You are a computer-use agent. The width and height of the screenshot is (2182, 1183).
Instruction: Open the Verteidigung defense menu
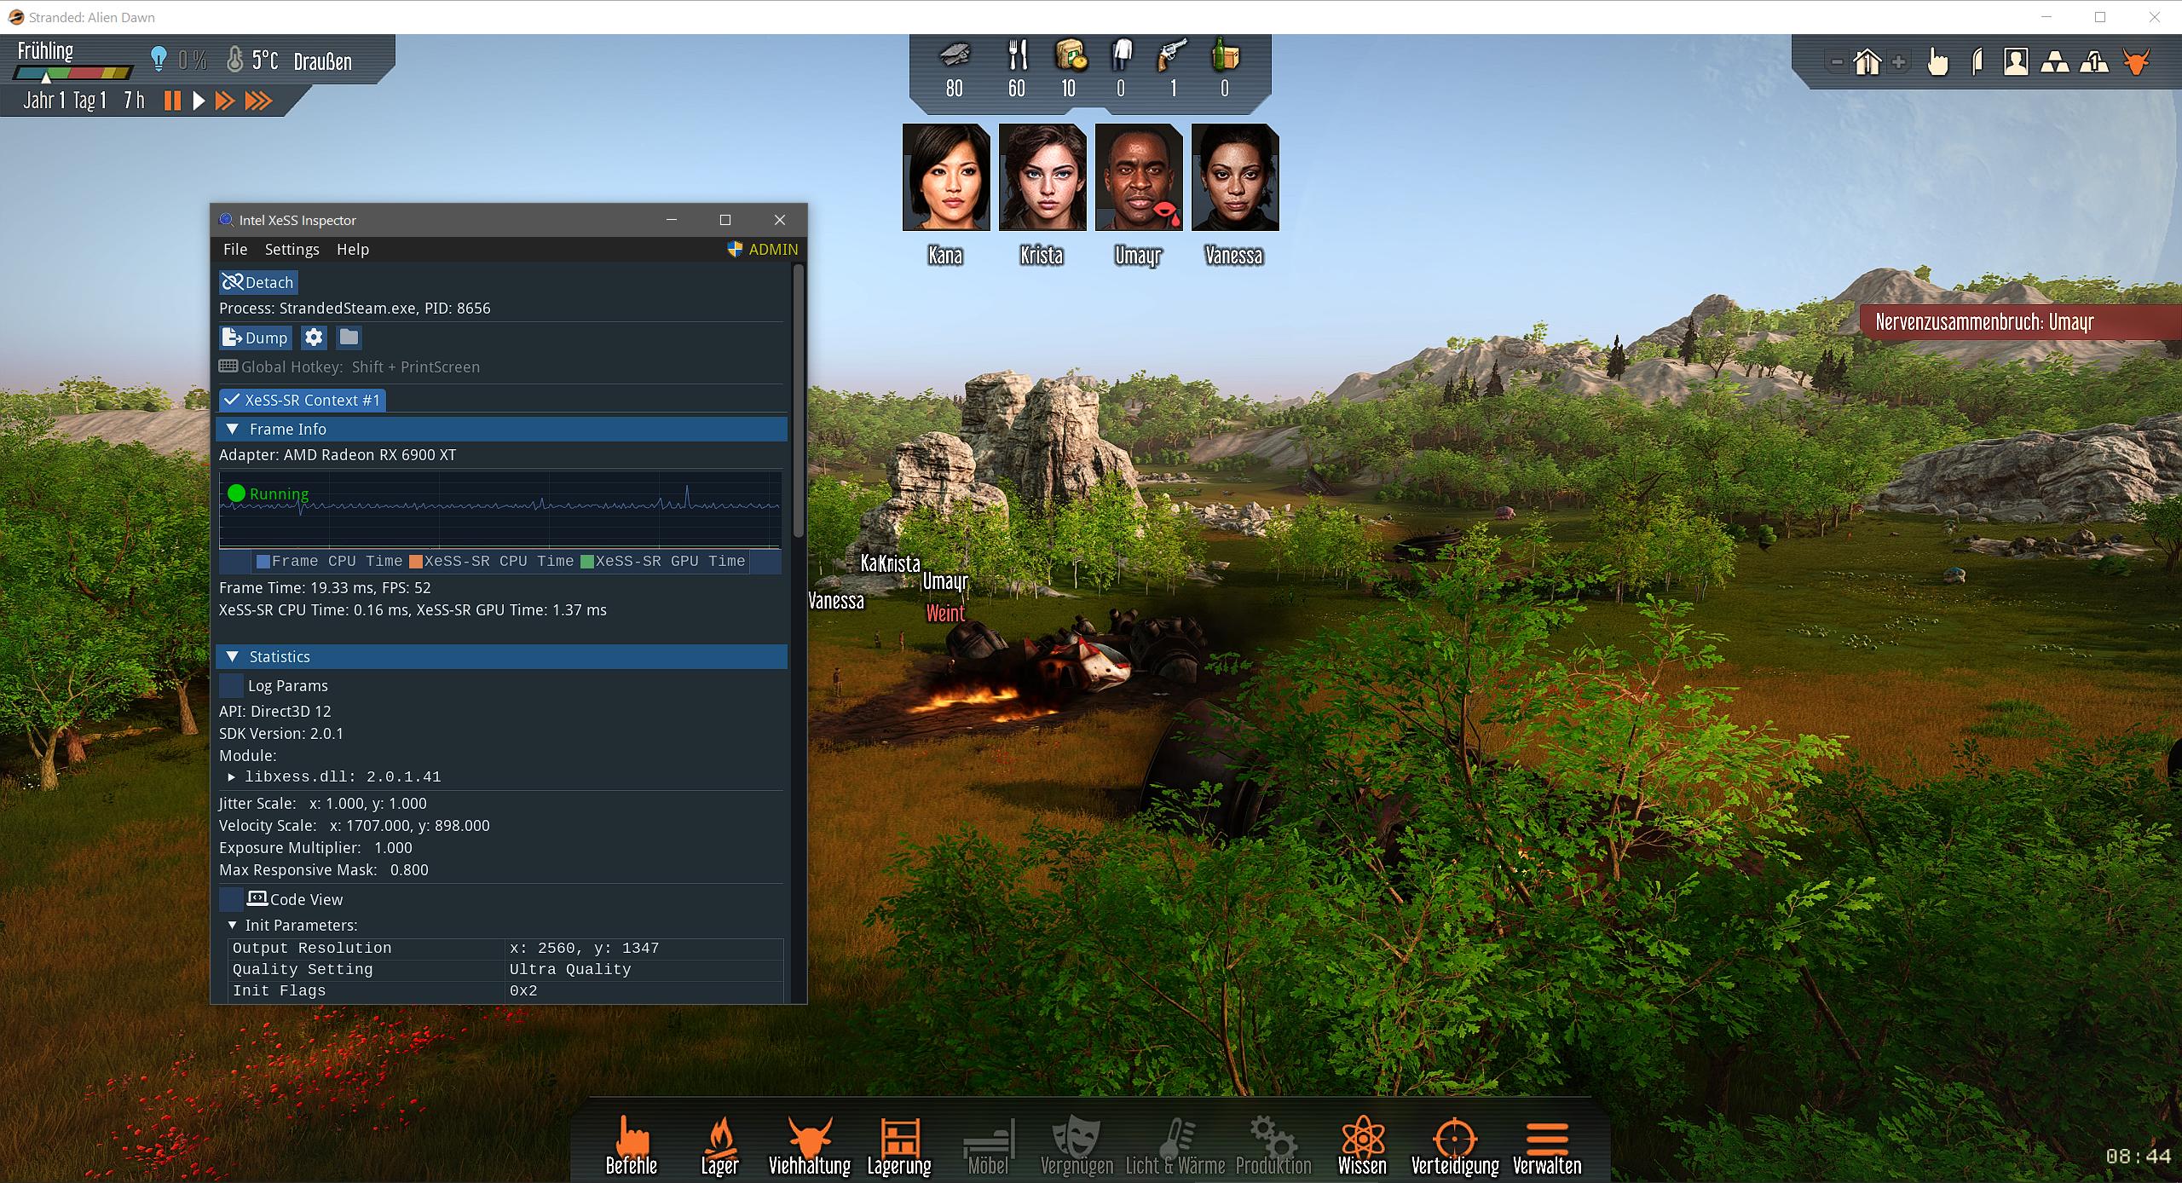(1454, 1145)
